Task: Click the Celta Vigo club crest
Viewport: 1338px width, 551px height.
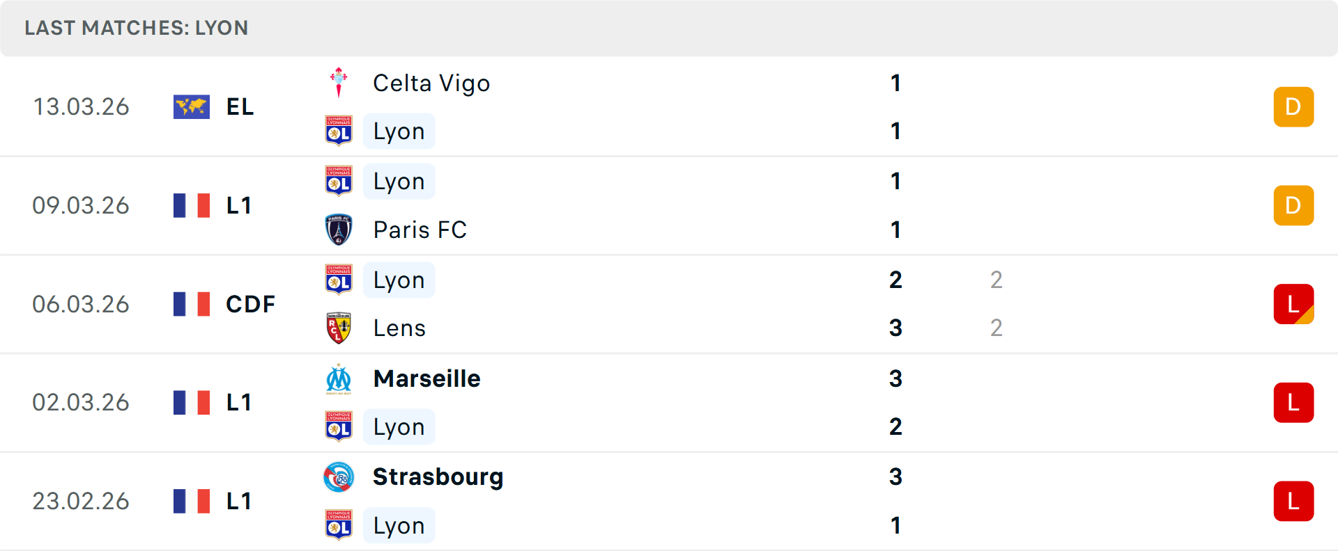Action: tap(339, 83)
